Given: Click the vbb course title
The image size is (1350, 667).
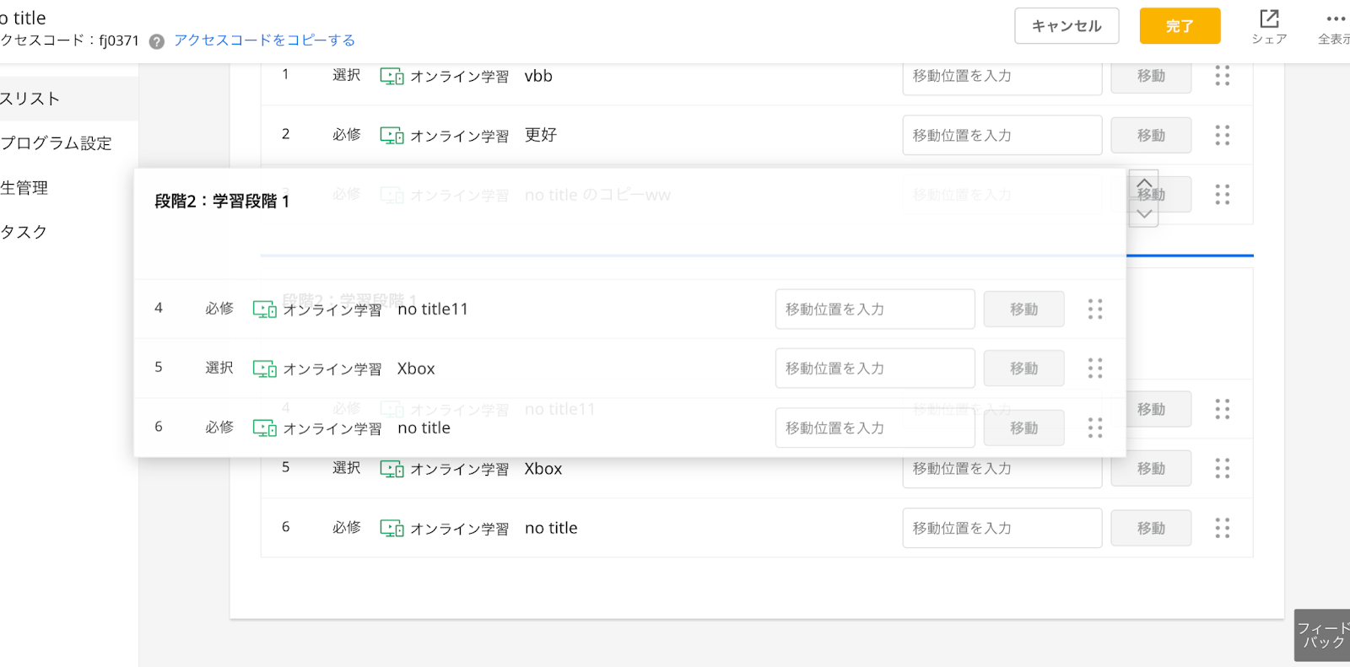Looking at the screenshot, I should 538,76.
